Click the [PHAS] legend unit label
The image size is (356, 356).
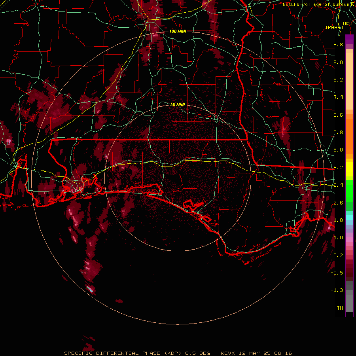point(334,27)
